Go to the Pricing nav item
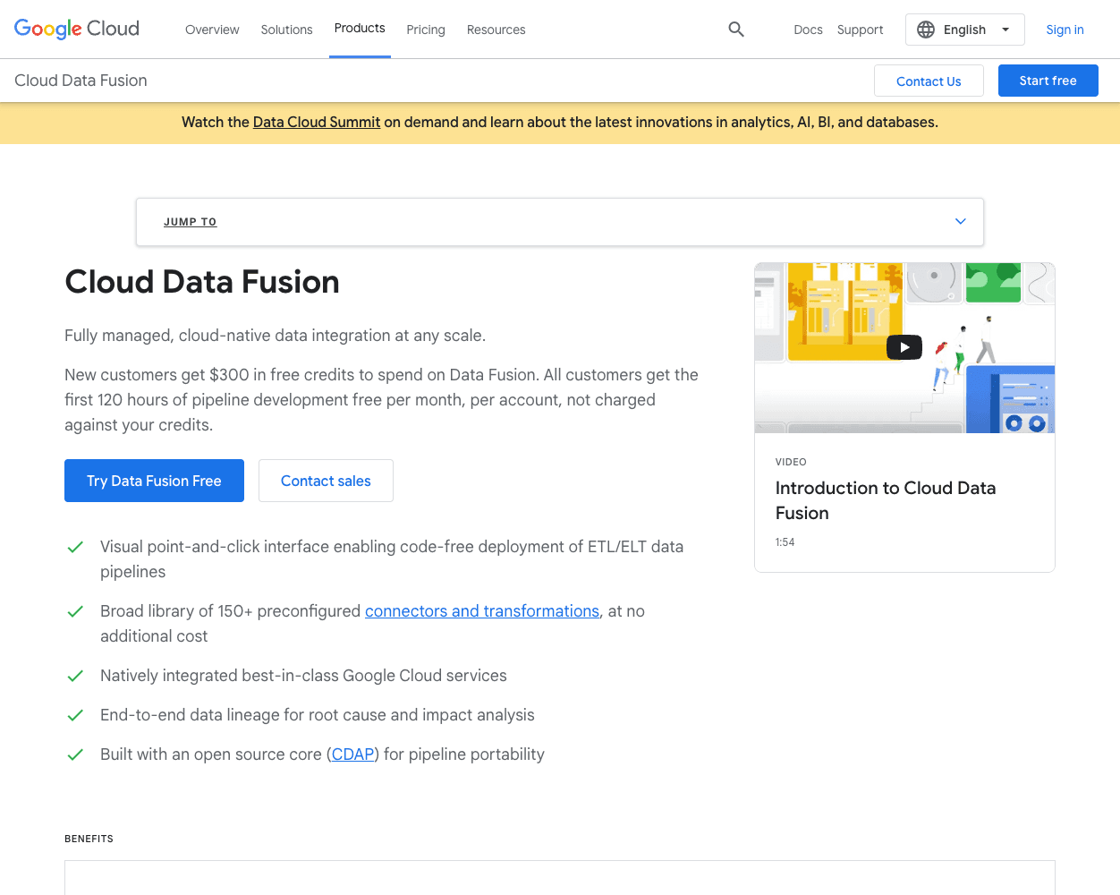The width and height of the screenshot is (1120, 895). coord(426,30)
